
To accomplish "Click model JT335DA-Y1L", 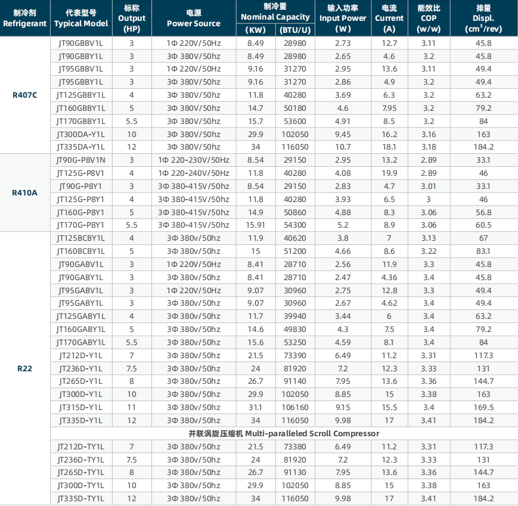I will coord(81,147).
